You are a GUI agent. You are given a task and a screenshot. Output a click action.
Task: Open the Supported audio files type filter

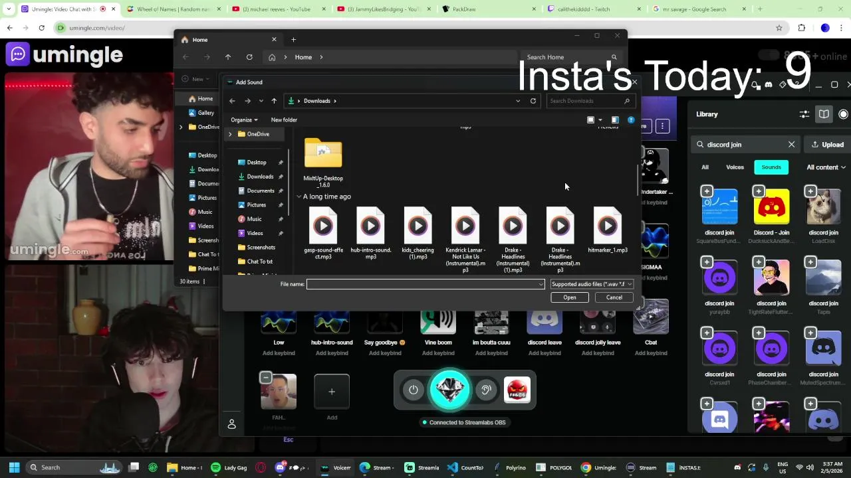592,284
